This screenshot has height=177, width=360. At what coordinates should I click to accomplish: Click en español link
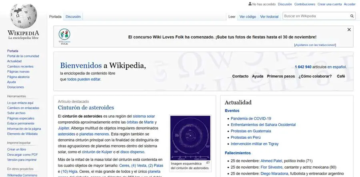tap(336, 67)
